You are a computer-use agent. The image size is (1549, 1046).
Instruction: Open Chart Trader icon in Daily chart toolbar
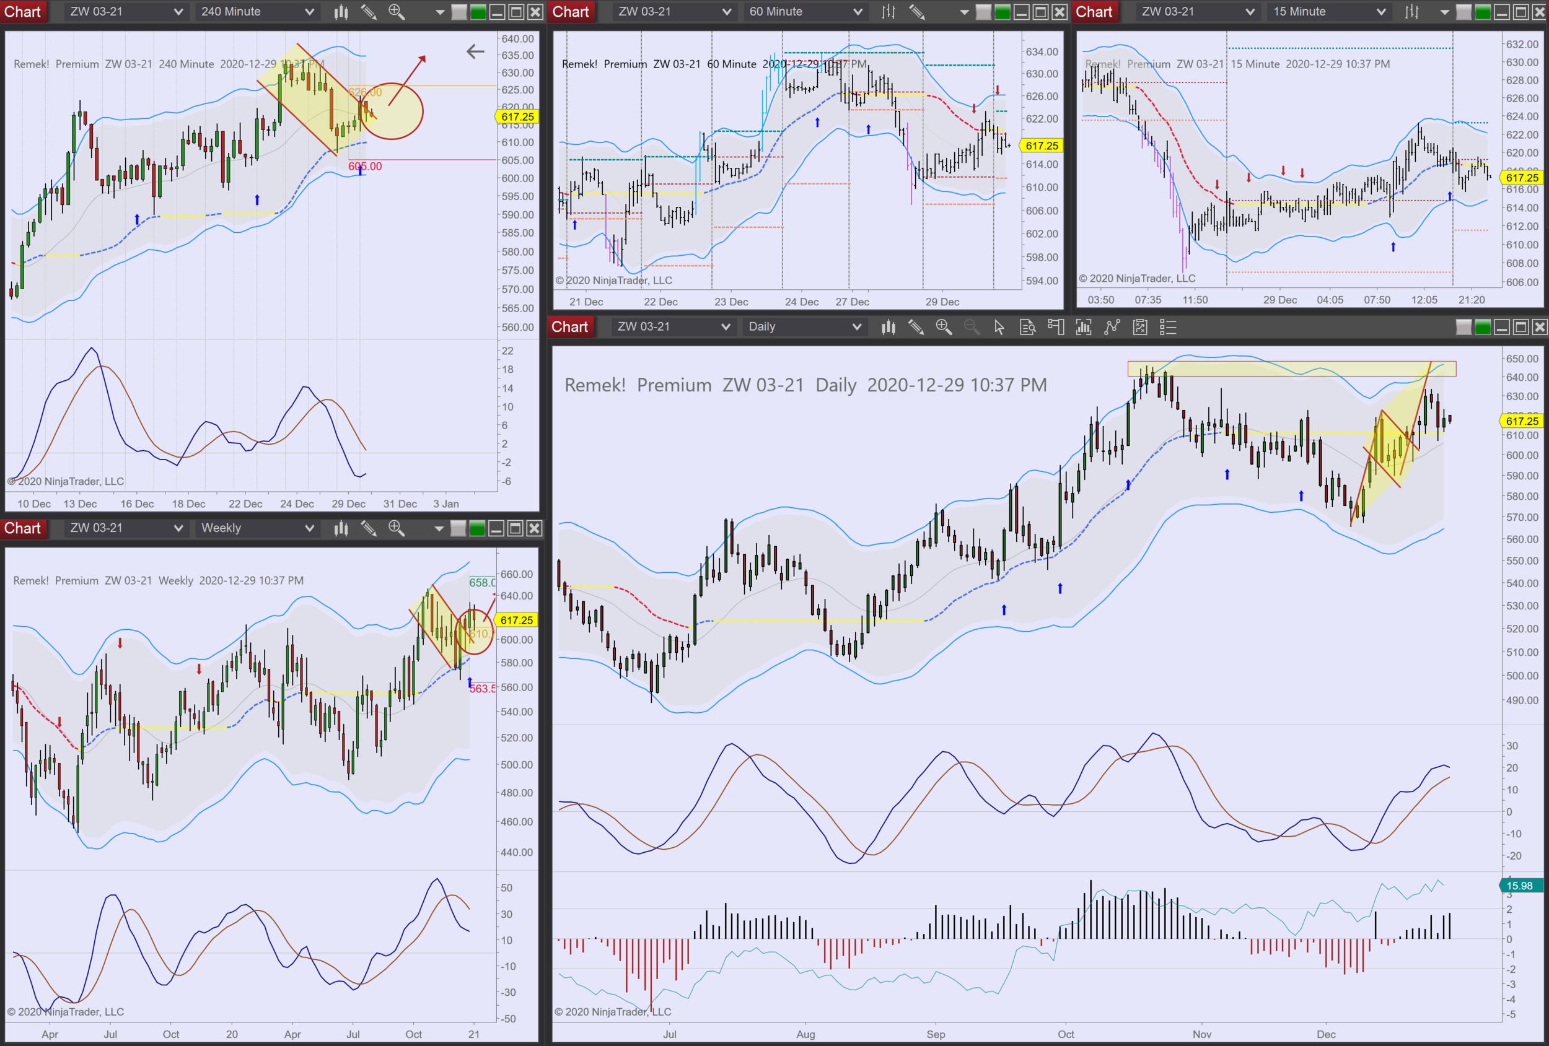pyautogui.click(x=1056, y=327)
